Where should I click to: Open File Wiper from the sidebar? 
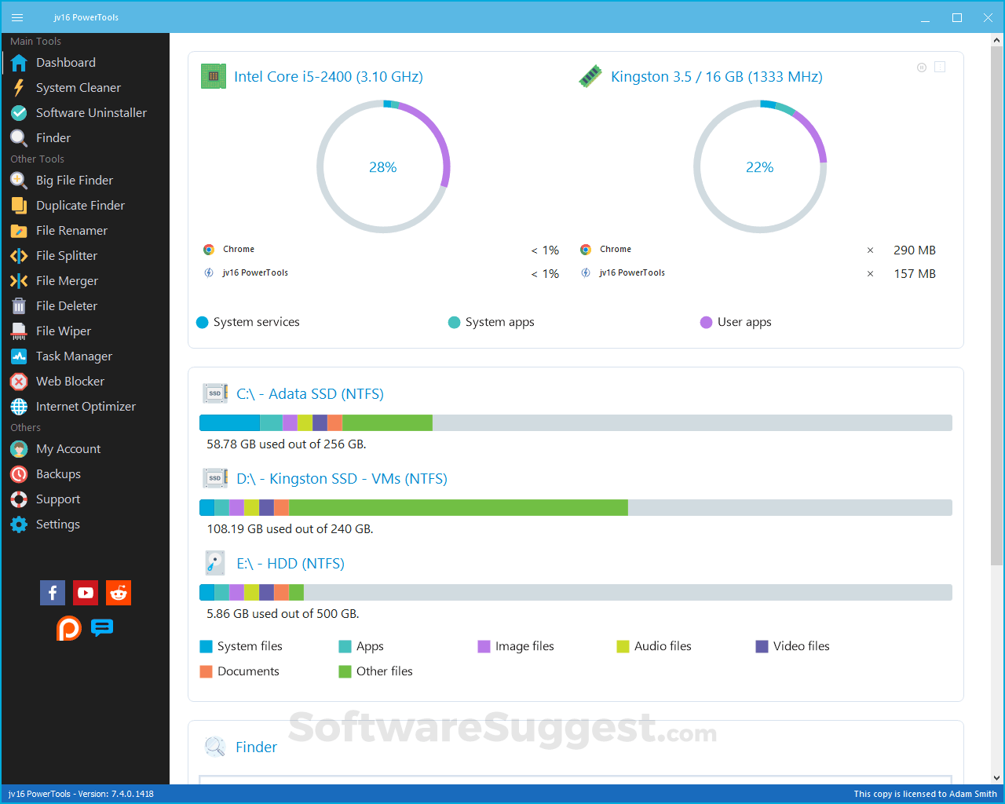85,331
